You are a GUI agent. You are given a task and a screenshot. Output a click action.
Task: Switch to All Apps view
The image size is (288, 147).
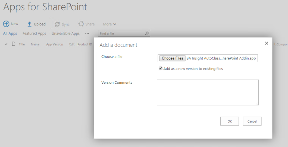click(x=10, y=34)
